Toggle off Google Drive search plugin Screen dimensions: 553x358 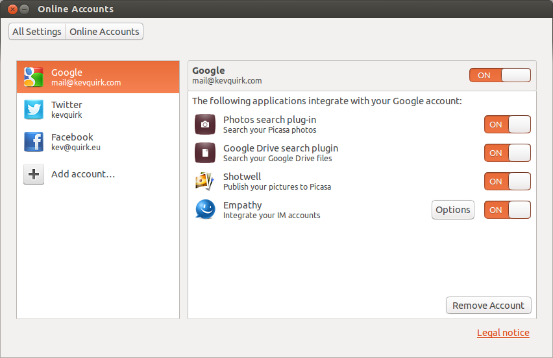pos(507,153)
